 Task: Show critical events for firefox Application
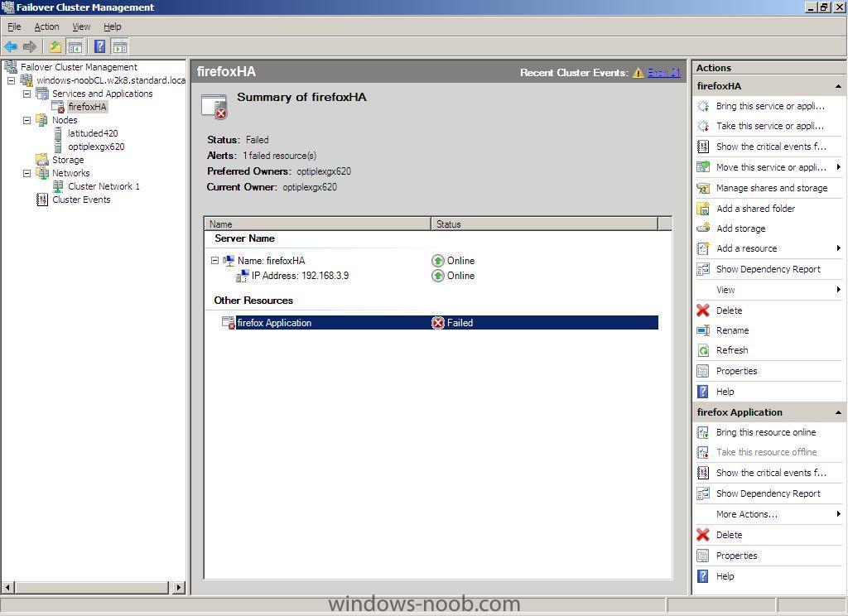(x=771, y=473)
